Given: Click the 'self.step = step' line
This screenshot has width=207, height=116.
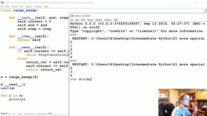Looking at the screenshot, I should (x=34, y=29).
